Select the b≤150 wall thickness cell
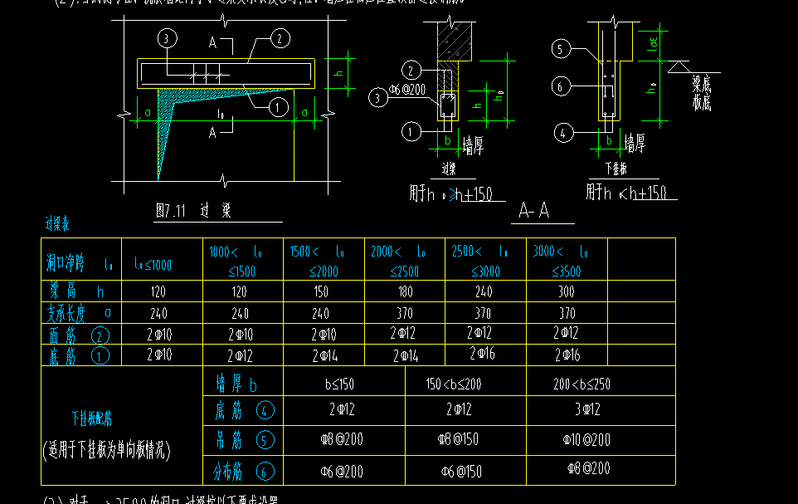This screenshot has width=798, height=504. [339, 384]
